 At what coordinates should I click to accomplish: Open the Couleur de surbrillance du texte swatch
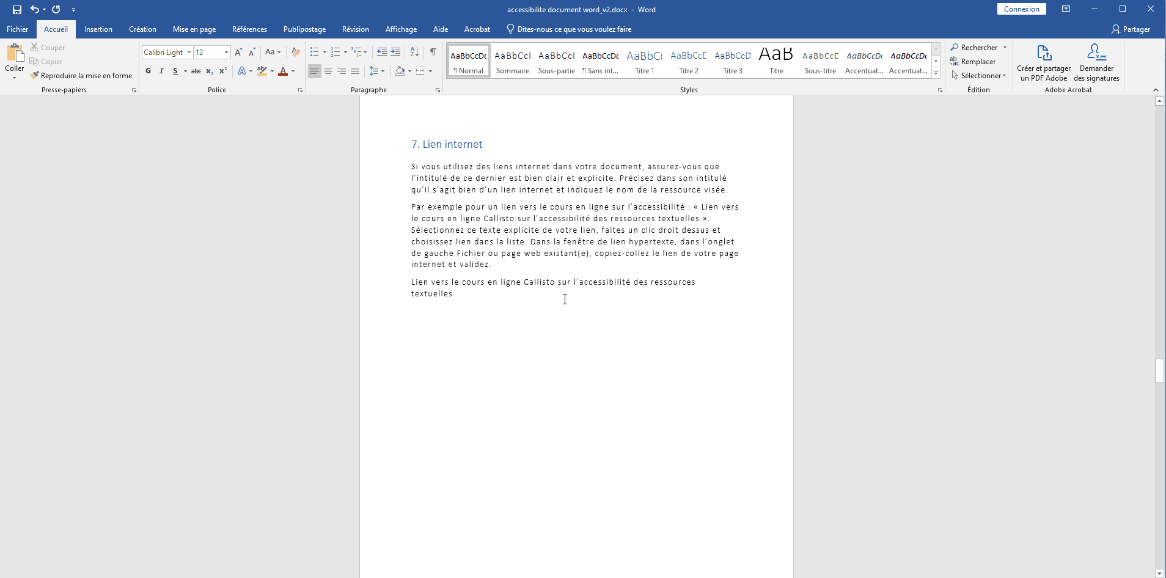point(263,71)
